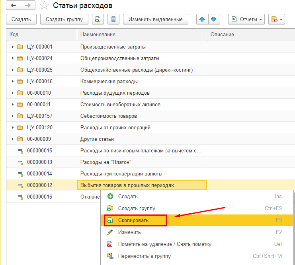Open the dropdown with clock folder icon
This screenshot has height=265, width=295.
click(276, 19)
